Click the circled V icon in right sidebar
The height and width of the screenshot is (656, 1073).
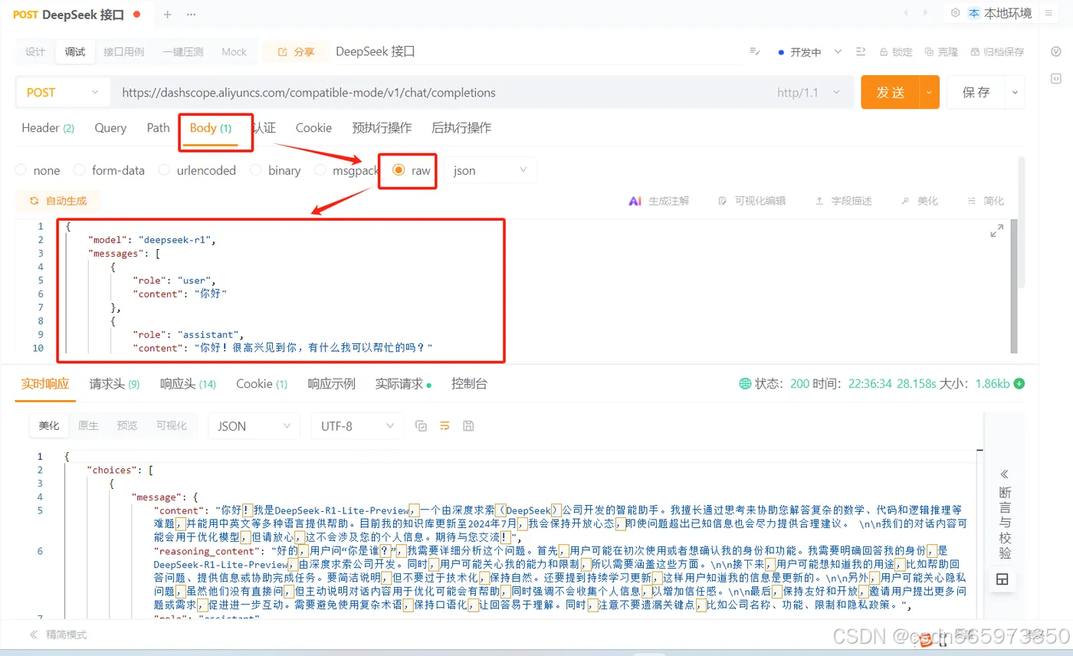point(1055,51)
